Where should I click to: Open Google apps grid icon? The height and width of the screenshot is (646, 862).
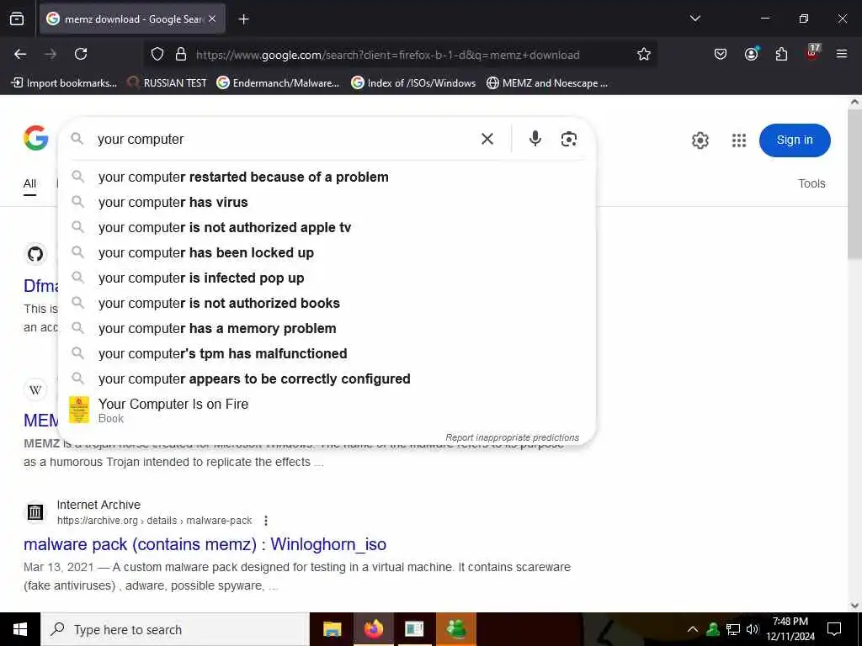tap(739, 140)
